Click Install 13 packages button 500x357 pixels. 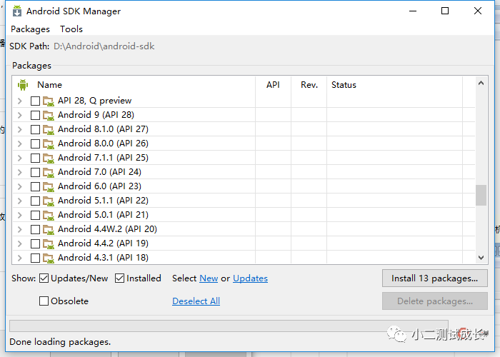434,278
